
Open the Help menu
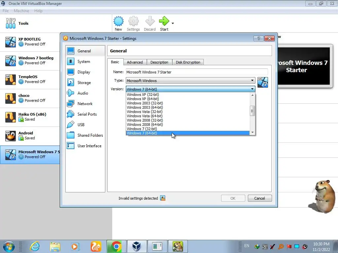[x=38, y=11]
